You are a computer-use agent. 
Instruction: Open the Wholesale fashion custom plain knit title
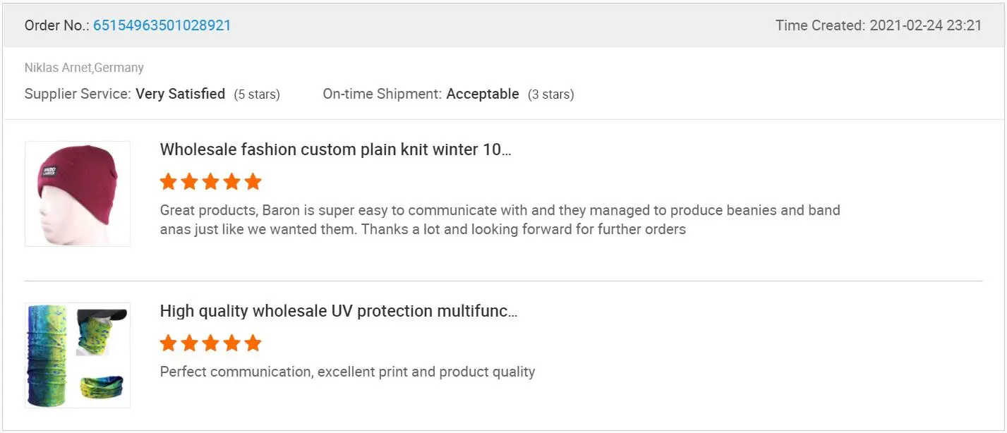(x=335, y=150)
